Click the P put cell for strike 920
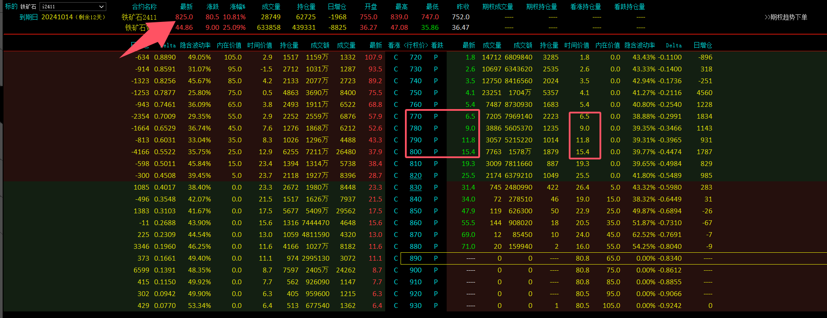The height and width of the screenshot is (318, 827). [436, 294]
